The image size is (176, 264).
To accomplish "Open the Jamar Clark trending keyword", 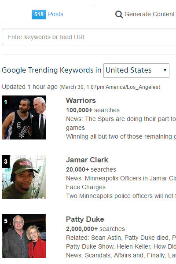I will click(87, 160).
